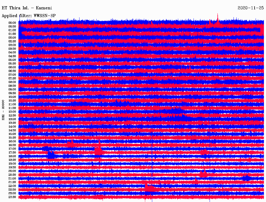
Task: Click the 13:00 time label
Action: pyautogui.click(x=12, y=119)
